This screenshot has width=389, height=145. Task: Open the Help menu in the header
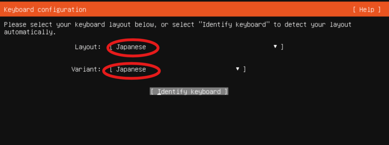tap(367, 9)
